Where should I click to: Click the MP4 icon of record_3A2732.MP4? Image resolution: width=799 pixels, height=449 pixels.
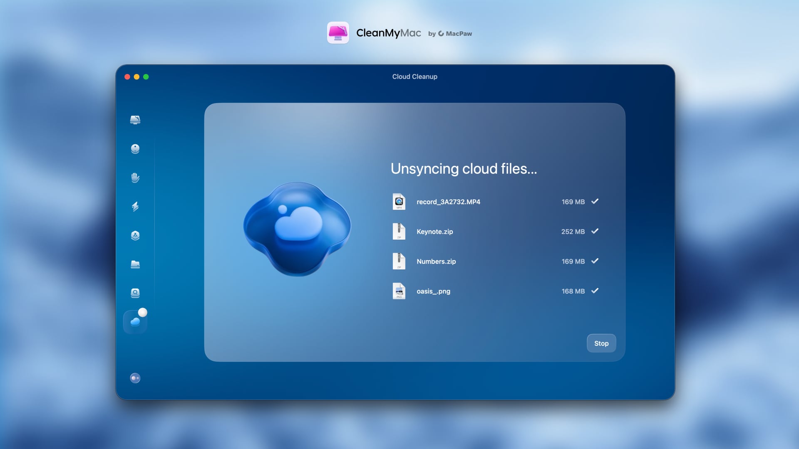pos(399,202)
